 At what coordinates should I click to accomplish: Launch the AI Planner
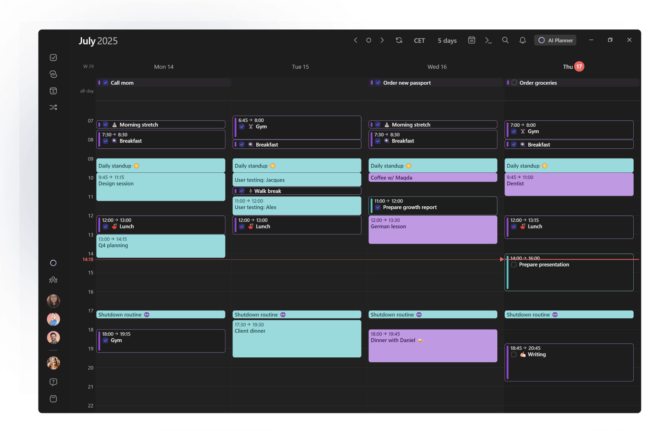pyautogui.click(x=555, y=40)
